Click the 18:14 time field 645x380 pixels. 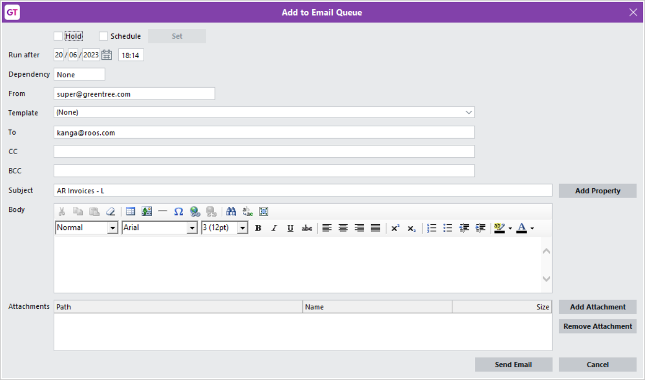(x=131, y=55)
